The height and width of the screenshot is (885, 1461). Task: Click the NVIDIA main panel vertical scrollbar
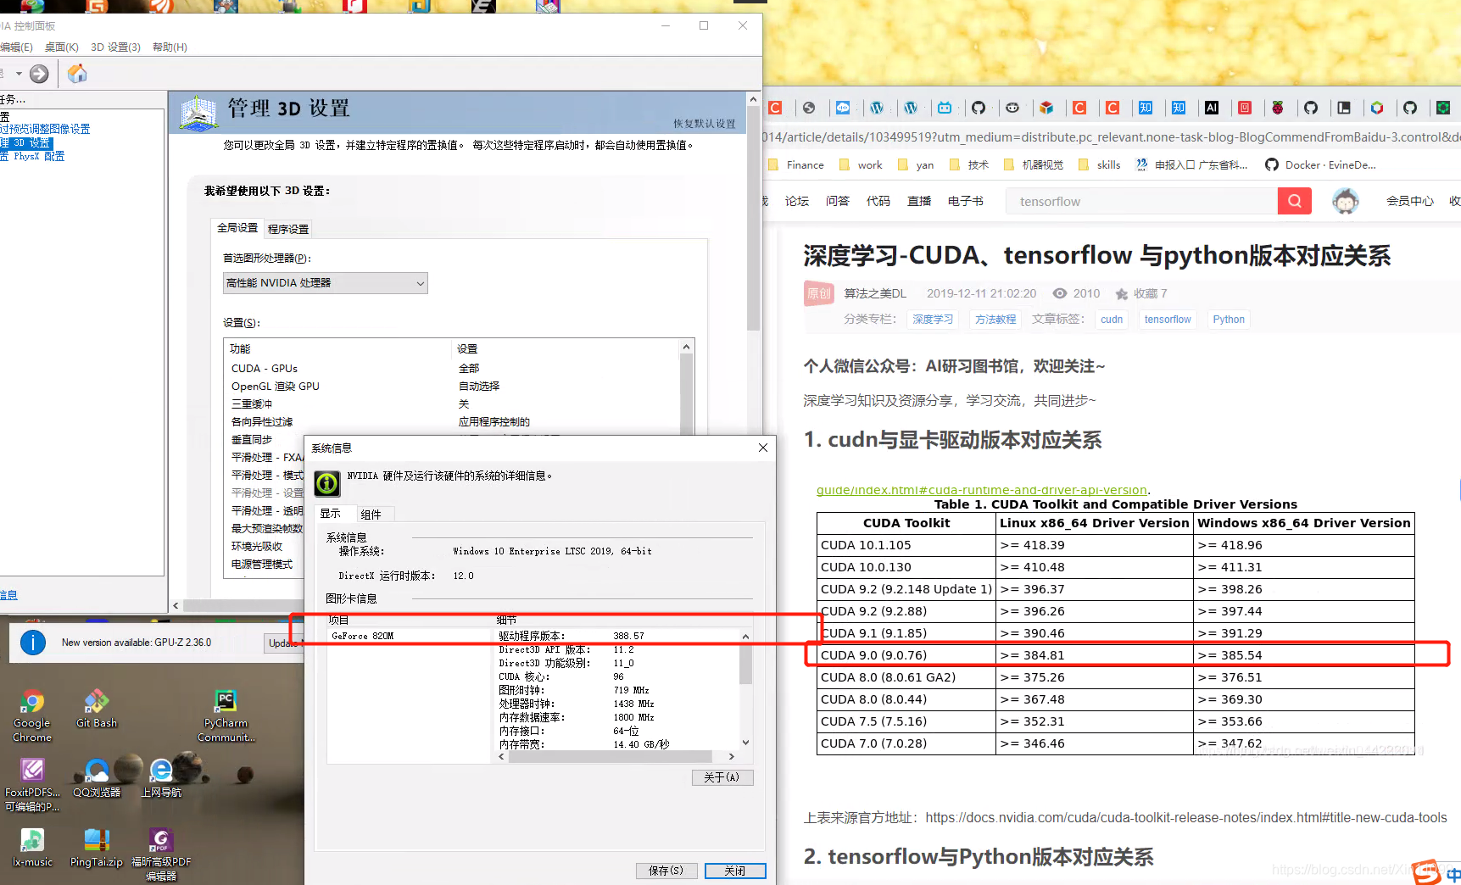click(753, 216)
